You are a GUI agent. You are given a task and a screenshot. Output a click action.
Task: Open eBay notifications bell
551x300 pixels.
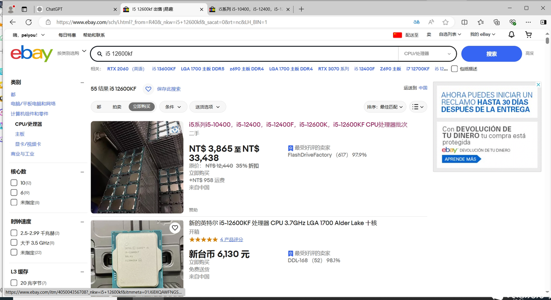point(512,35)
